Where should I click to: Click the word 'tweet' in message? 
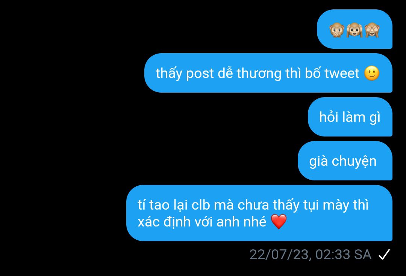coord(342,73)
